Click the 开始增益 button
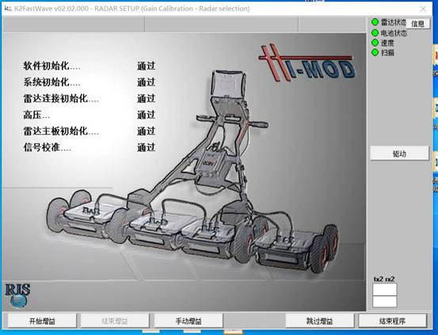 tap(42, 321)
